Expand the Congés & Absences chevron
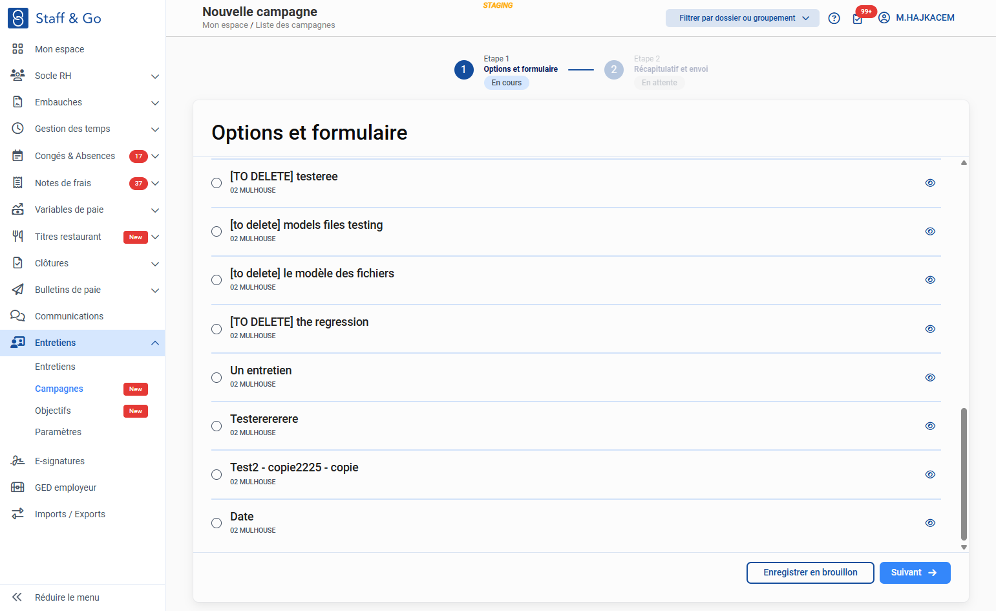This screenshot has height=611, width=996. click(x=155, y=156)
